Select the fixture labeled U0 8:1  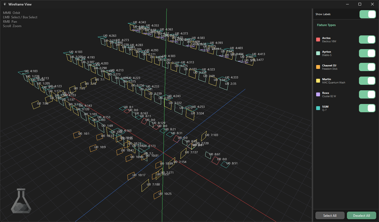[123, 108]
